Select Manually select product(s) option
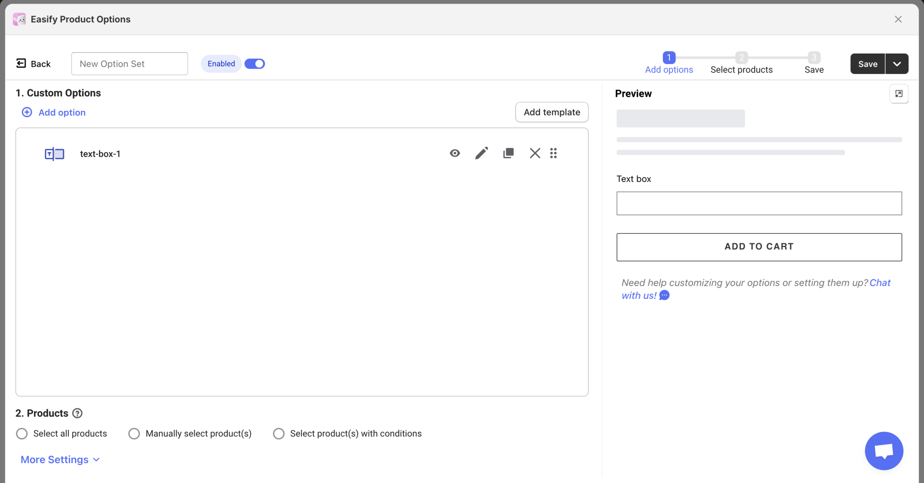The image size is (924, 483). (134, 433)
